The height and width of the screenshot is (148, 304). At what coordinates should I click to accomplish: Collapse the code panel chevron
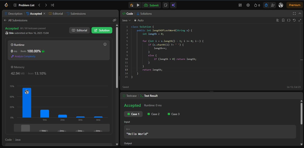300,14
